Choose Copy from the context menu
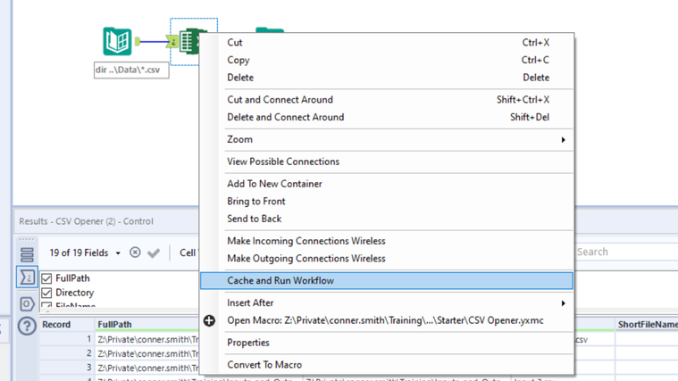Image resolution: width=678 pixels, height=381 pixels. [x=387, y=60]
